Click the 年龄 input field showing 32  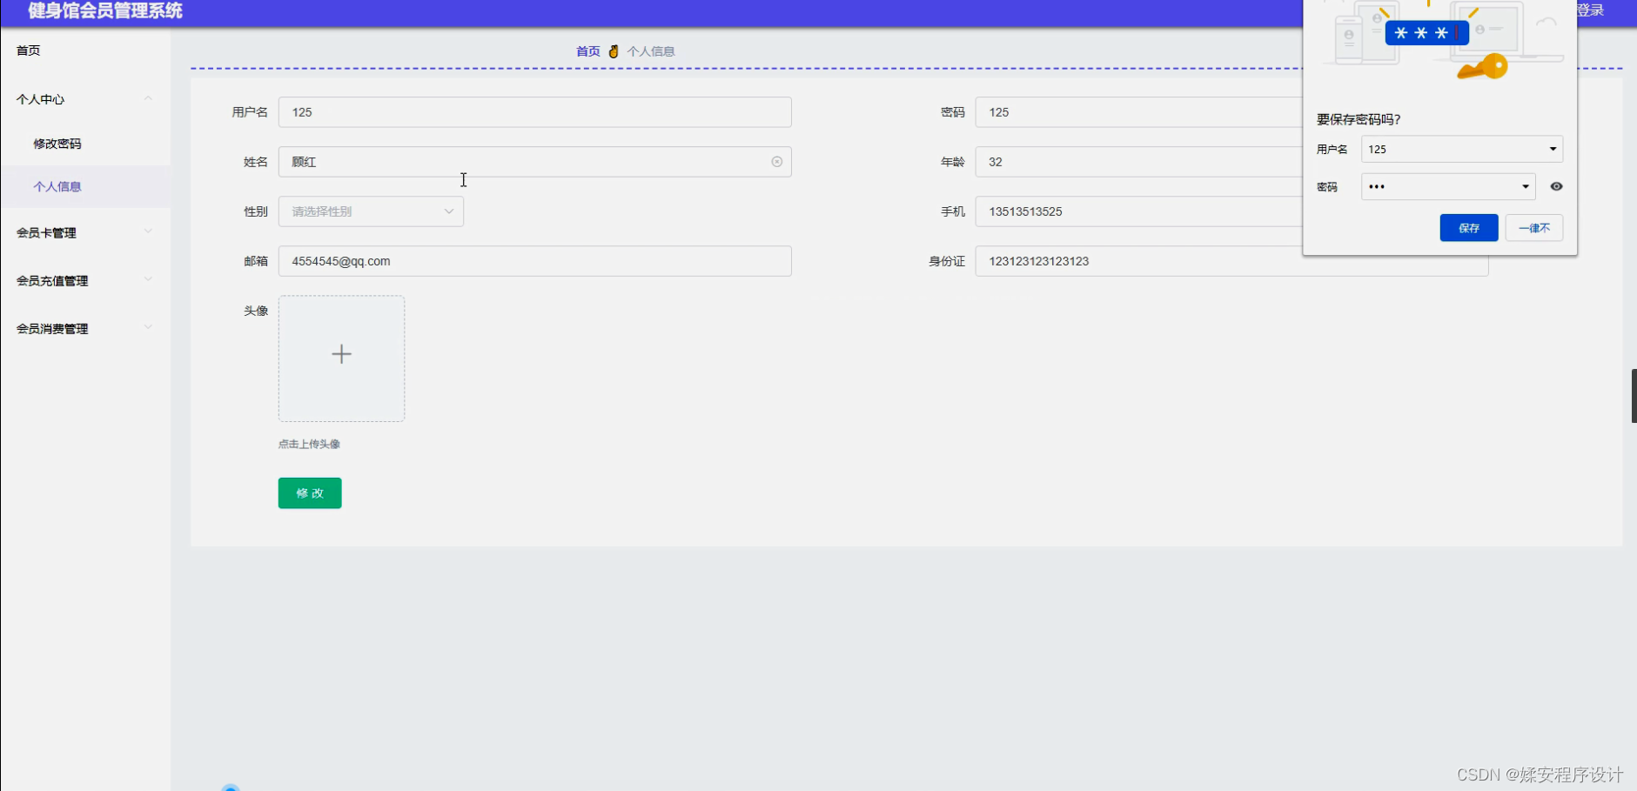point(1138,162)
